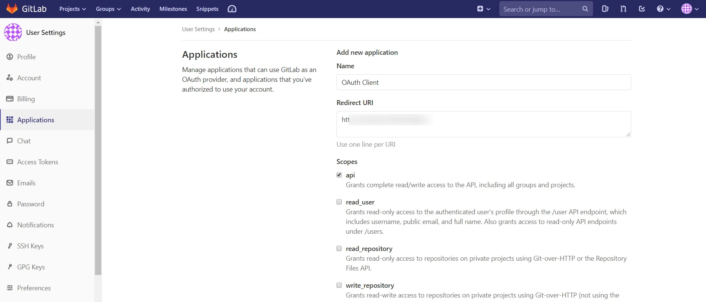Open the Issues icon in navbar

[605, 9]
